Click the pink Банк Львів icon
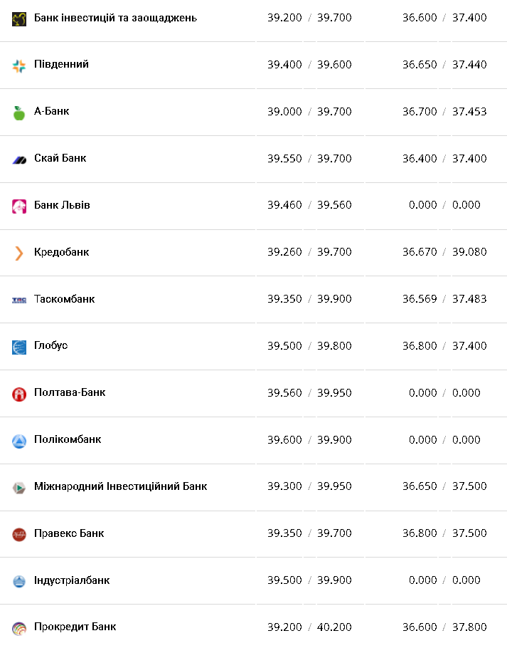 [x=19, y=207]
